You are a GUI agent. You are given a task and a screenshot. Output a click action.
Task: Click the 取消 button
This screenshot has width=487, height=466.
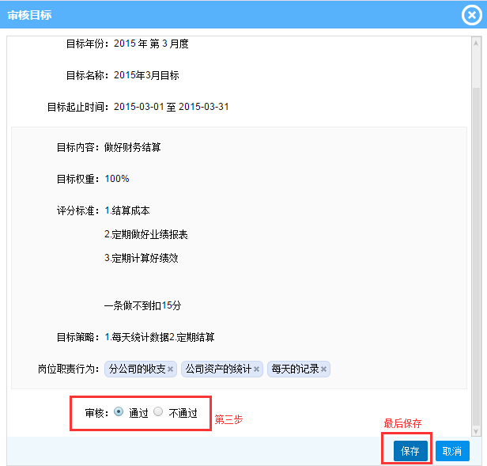452,451
